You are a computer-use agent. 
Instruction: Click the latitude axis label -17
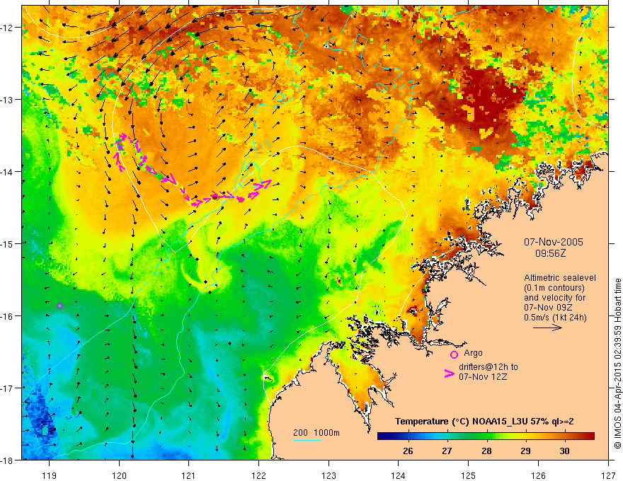pyautogui.click(x=8, y=388)
